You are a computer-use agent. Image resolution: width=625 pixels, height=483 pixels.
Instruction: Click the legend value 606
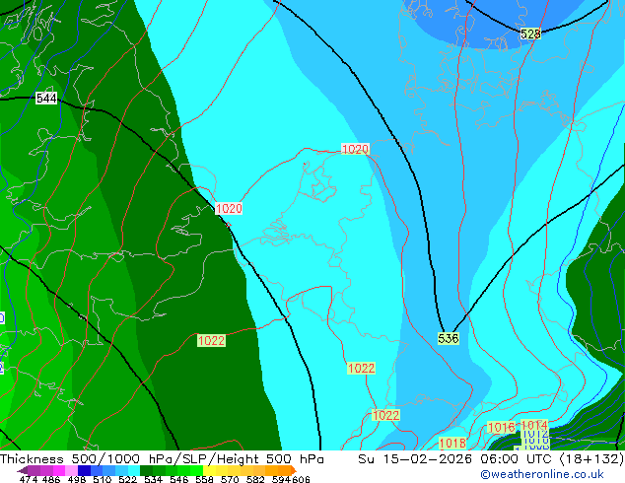click(300, 479)
